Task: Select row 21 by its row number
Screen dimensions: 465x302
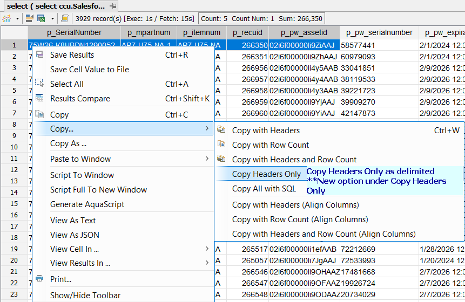Action: (14, 272)
